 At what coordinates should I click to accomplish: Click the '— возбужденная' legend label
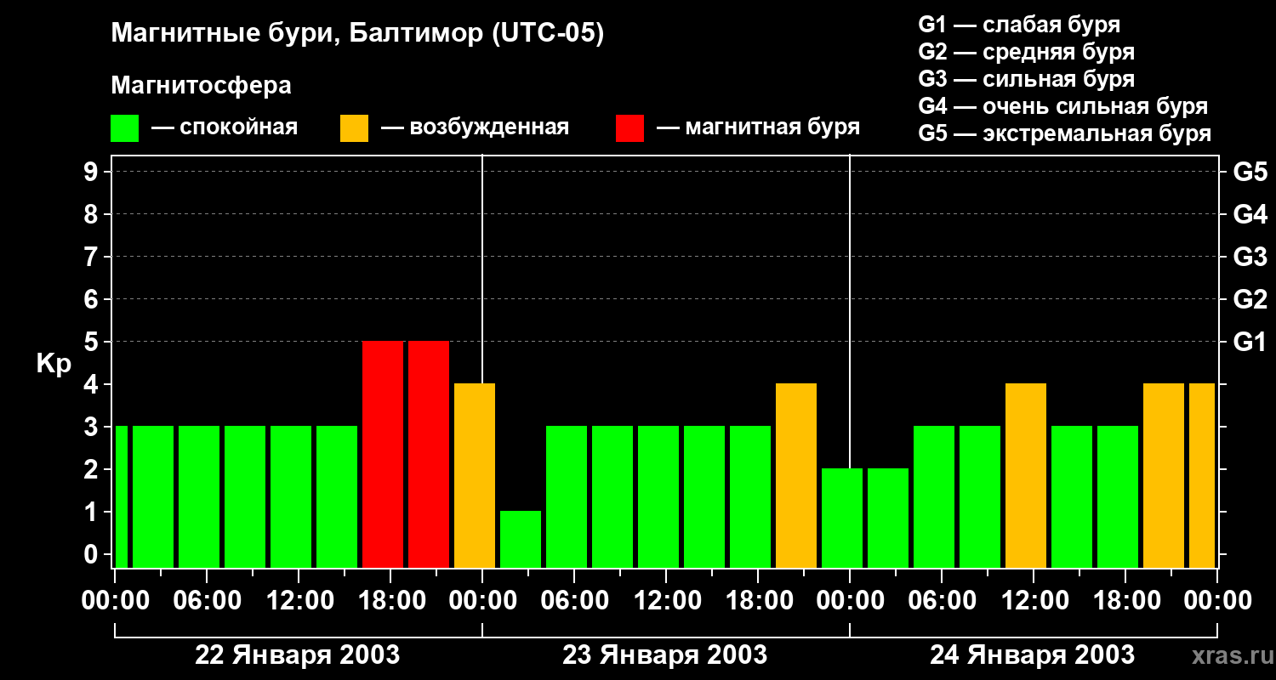pyautogui.click(x=475, y=127)
